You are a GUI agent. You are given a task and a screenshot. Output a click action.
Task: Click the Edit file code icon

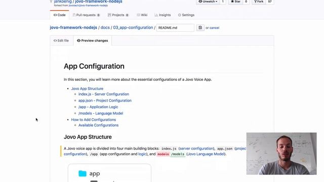(x=55, y=40)
